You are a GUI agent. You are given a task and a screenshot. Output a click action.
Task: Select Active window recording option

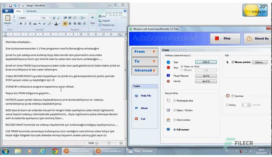174,120
